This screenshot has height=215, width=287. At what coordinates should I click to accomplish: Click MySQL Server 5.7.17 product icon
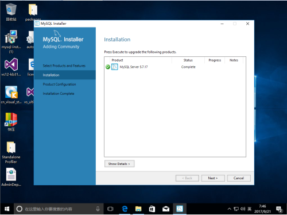(115, 67)
